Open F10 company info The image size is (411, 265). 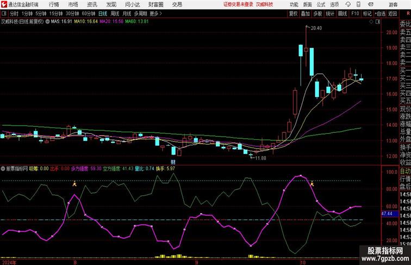355,14
